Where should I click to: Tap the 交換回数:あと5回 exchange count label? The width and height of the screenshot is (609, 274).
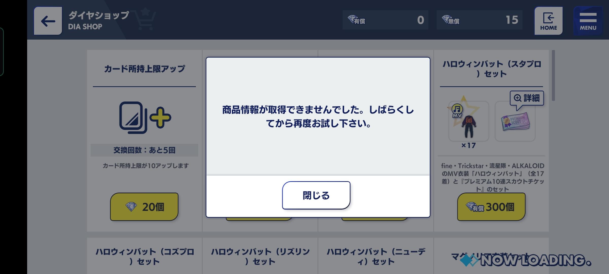pyautogui.click(x=144, y=150)
